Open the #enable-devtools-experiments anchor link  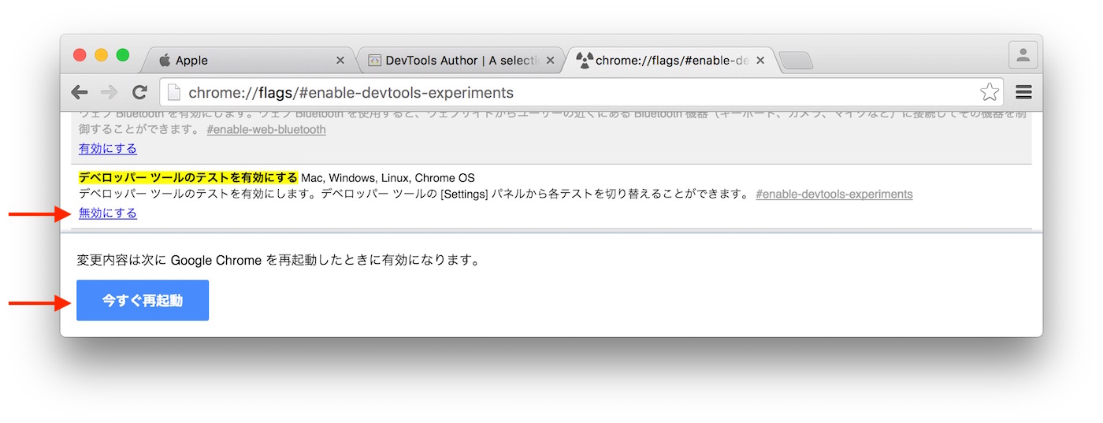tap(834, 194)
